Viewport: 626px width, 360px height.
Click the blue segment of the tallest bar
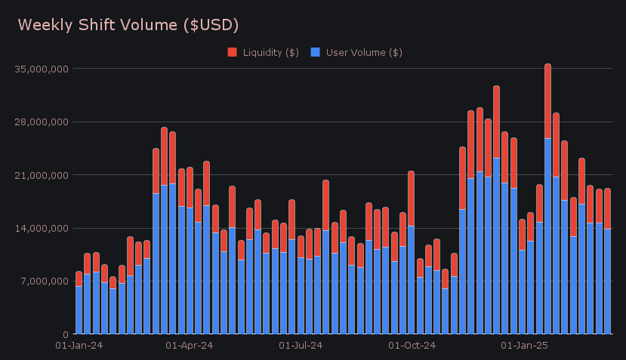click(547, 235)
